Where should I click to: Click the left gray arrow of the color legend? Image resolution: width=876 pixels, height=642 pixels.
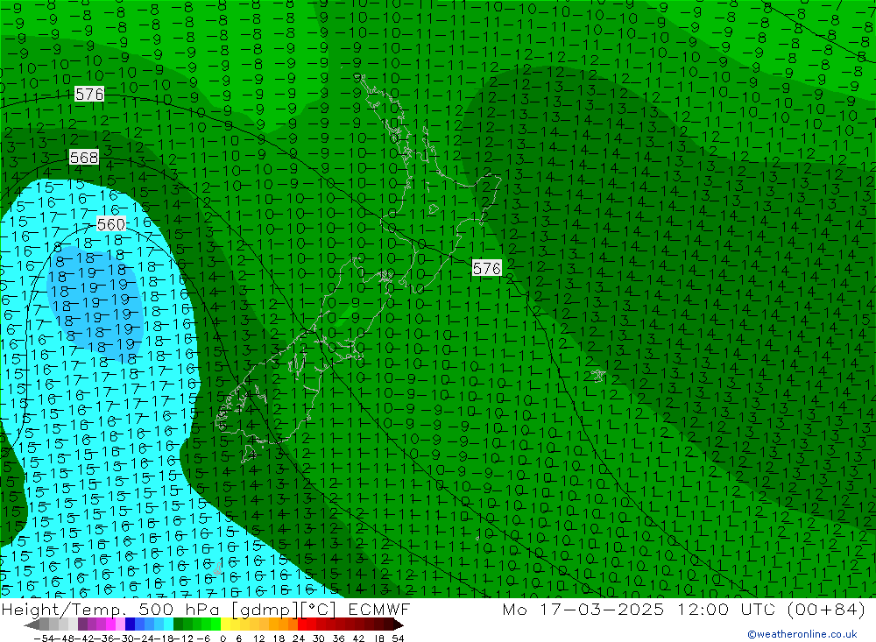(x=32, y=624)
